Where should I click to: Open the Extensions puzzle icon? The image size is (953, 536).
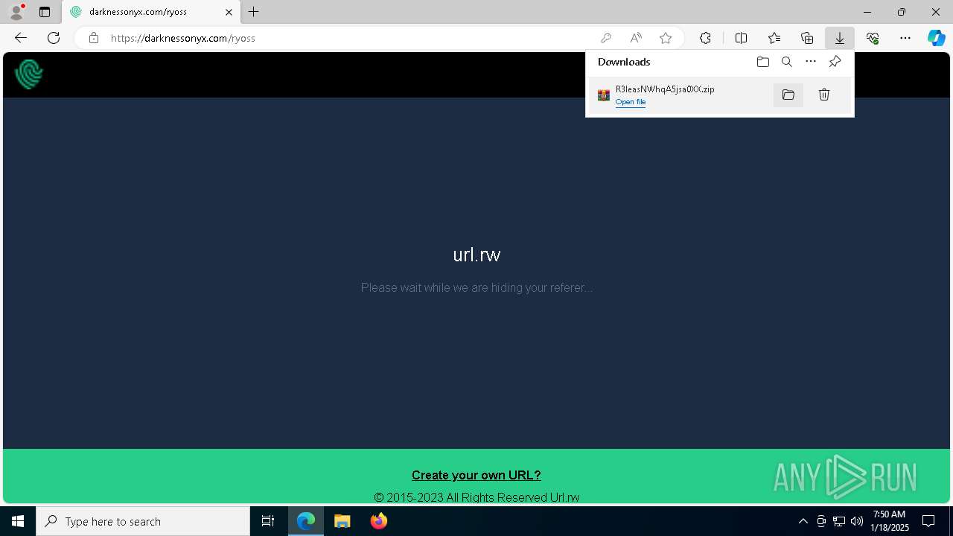pos(705,38)
